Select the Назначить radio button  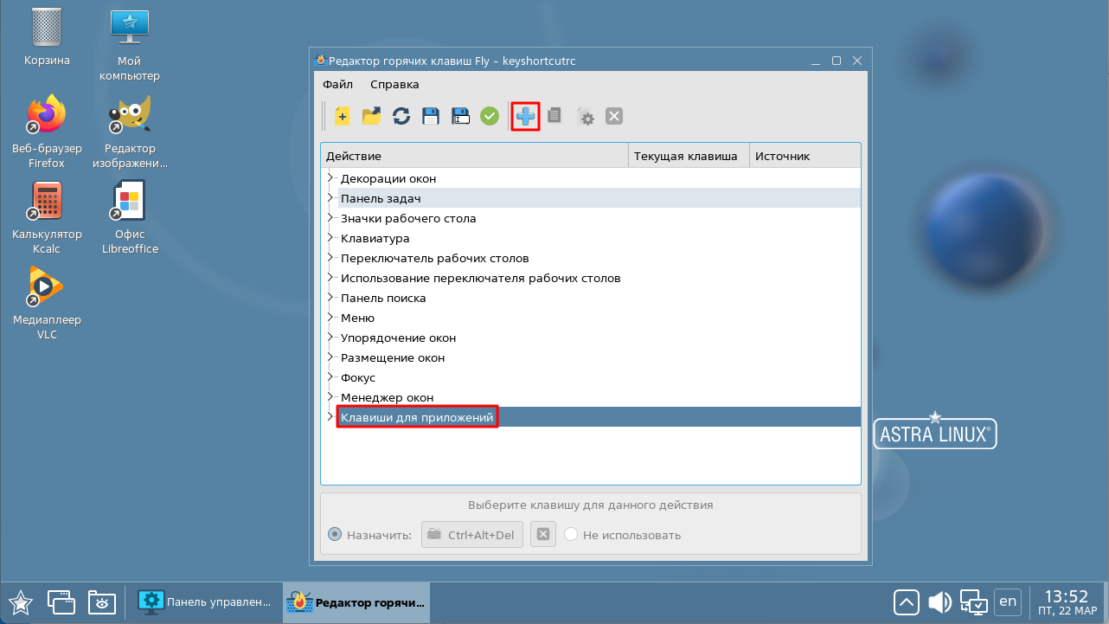click(335, 535)
